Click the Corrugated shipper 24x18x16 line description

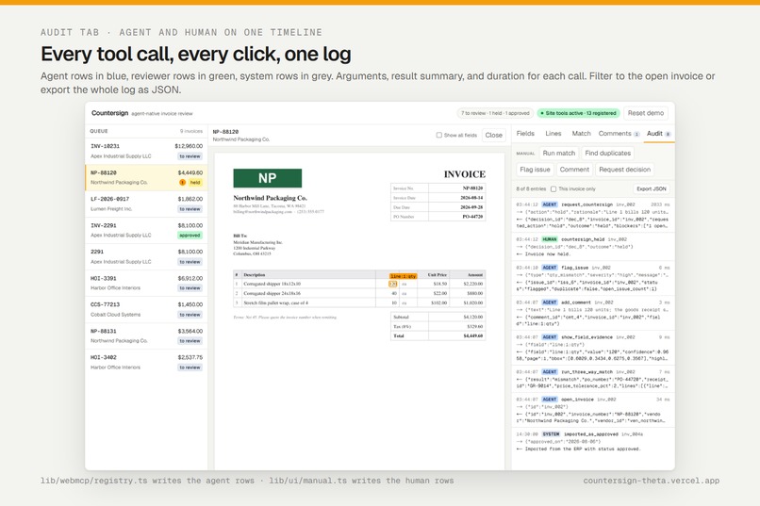(x=272, y=293)
